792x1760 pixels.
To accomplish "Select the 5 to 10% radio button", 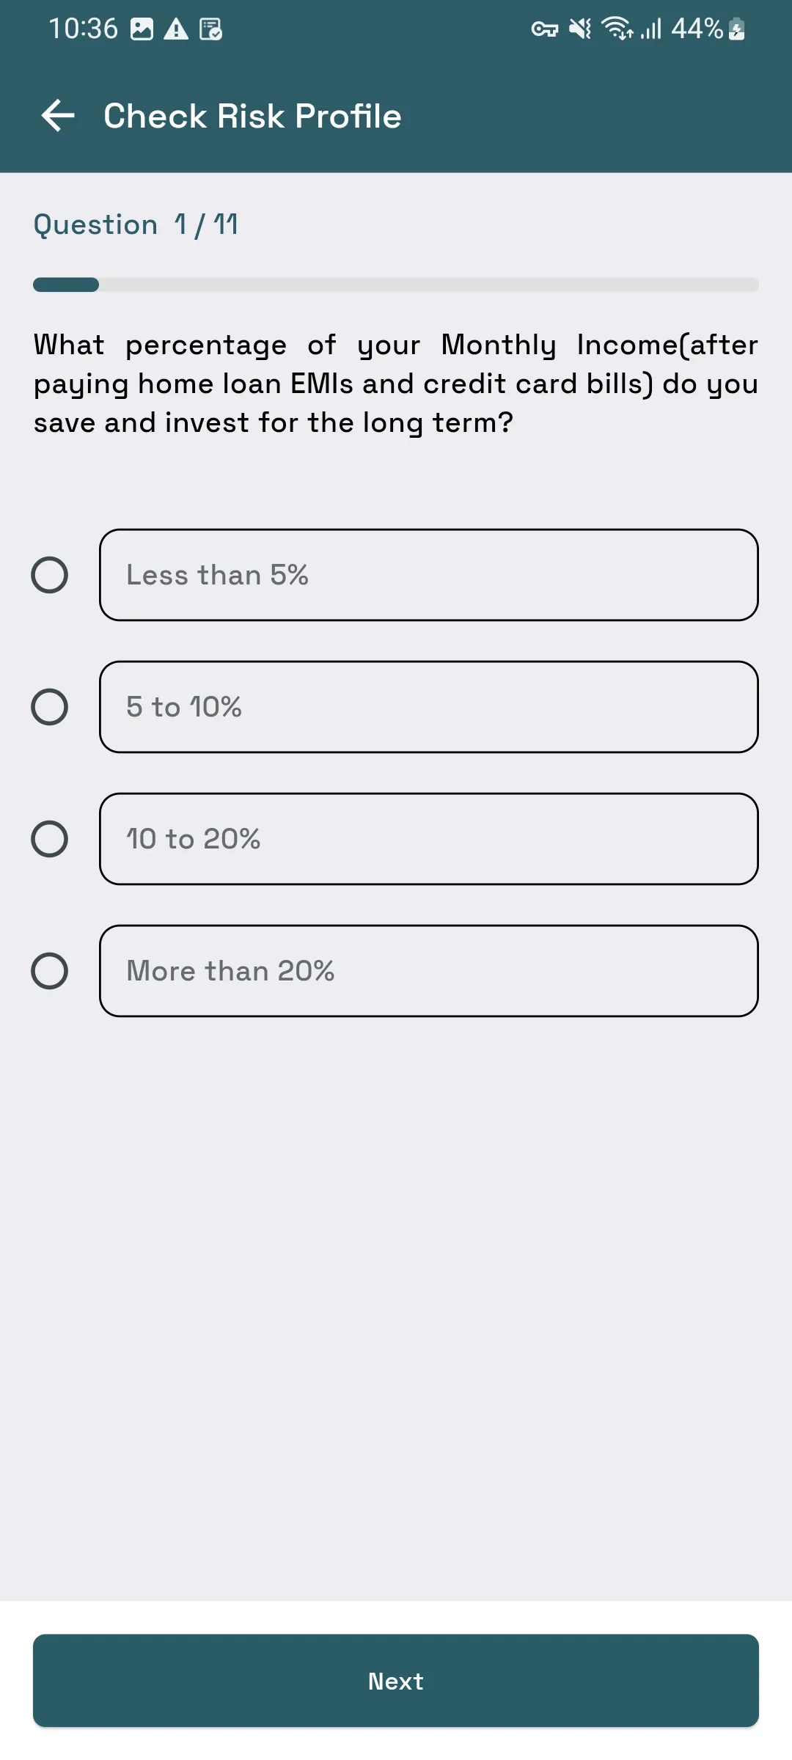I will point(50,707).
